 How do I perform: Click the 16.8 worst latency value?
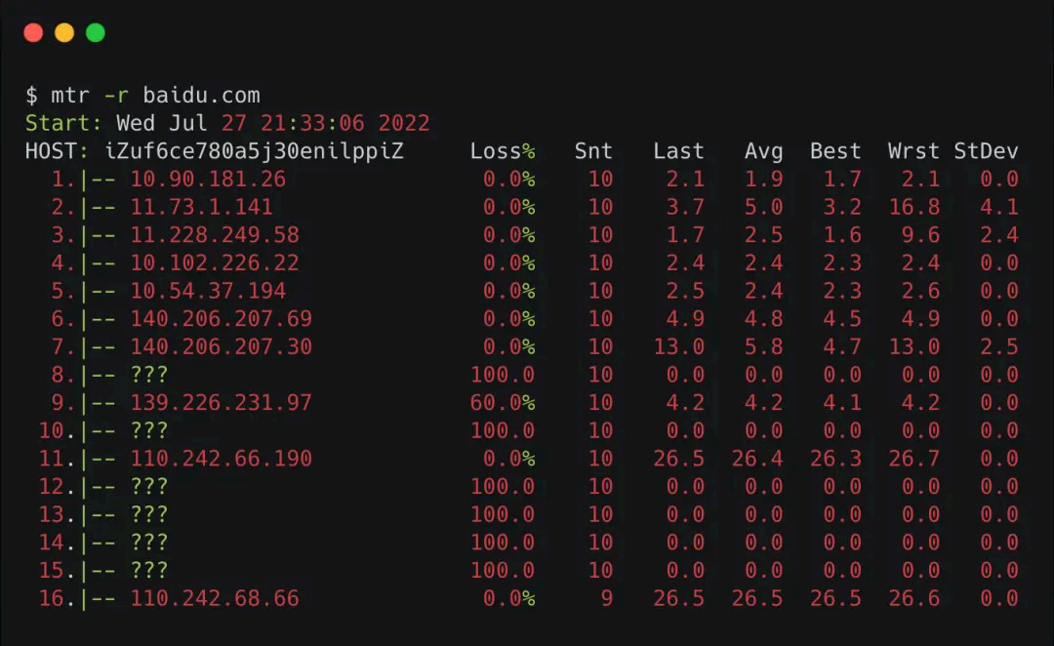[x=914, y=207]
